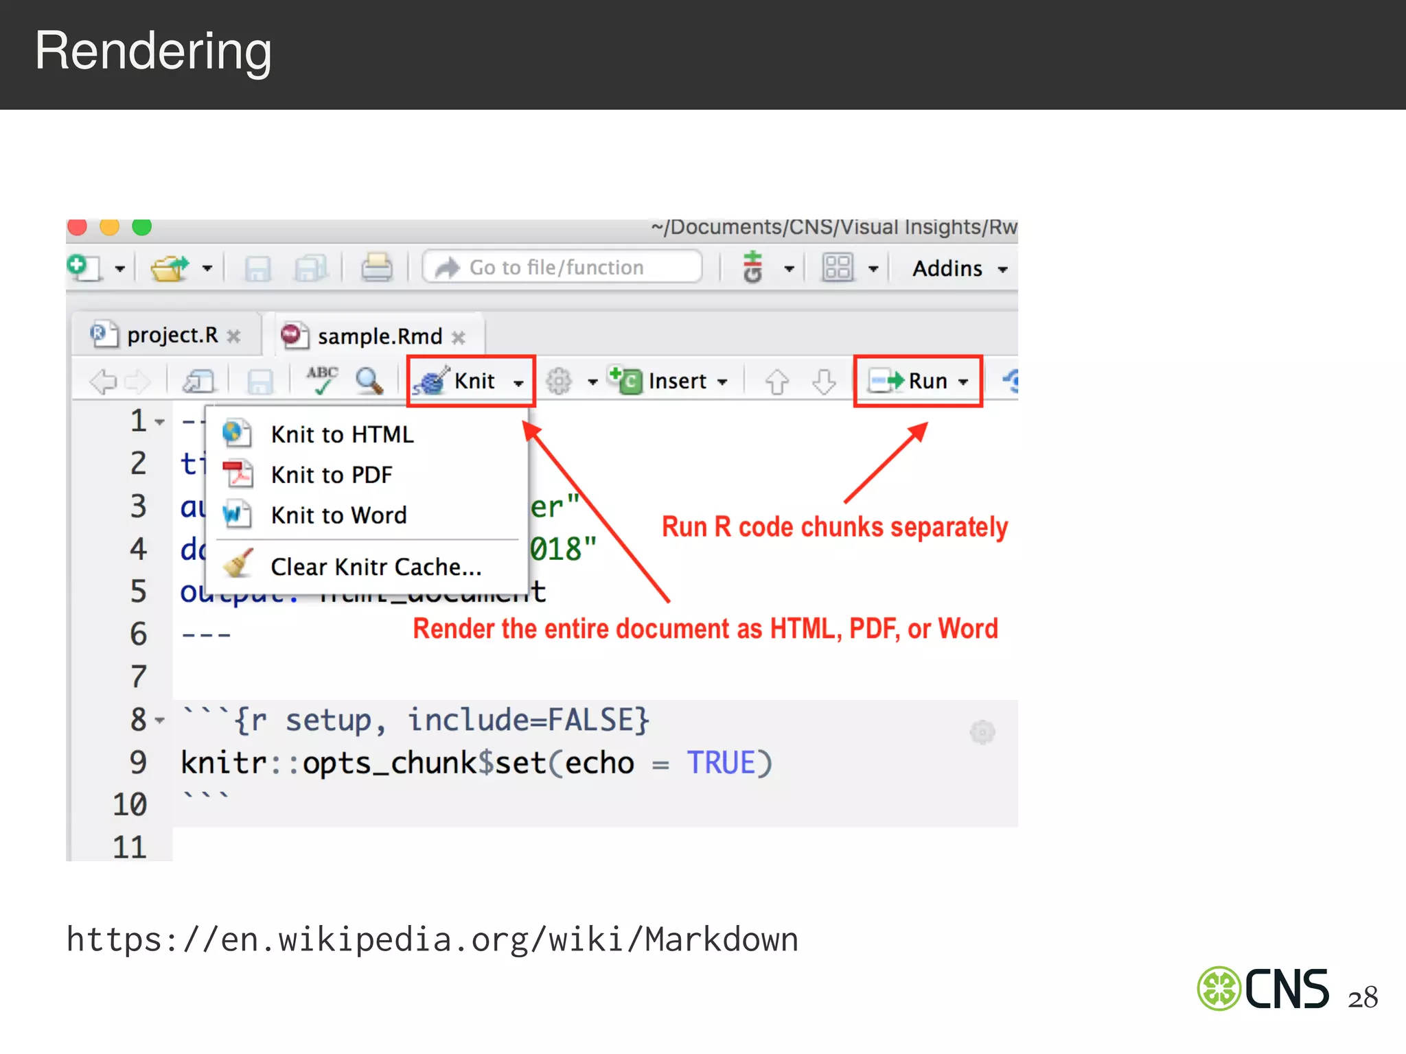Click the Save All icon
This screenshot has height=1054, width=1406.
pyautogui.click(x=310, y=268)
